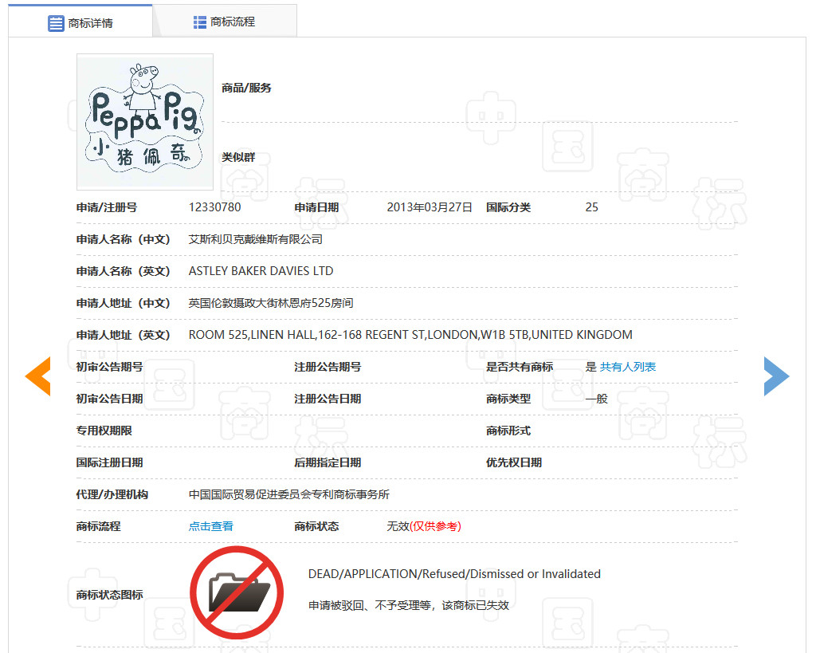Select registration number 12330780
816x653 pixels.
click(214, 207)
